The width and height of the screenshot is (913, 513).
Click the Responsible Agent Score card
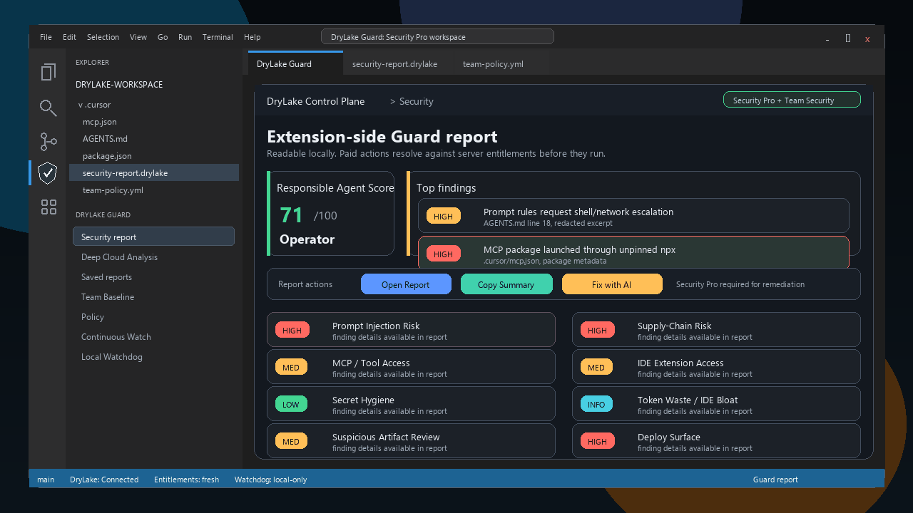point(330,213)
